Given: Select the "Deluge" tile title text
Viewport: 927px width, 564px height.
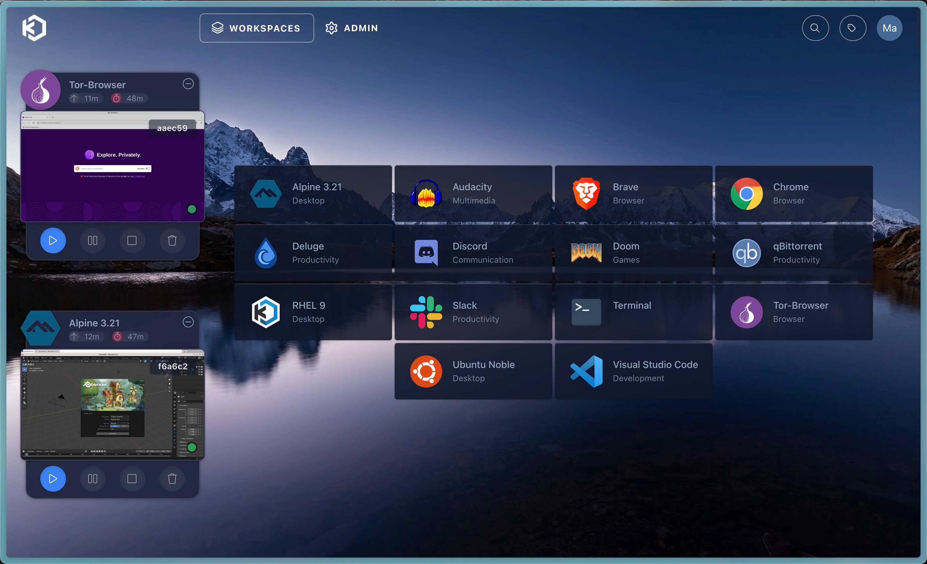Looking at the screenshot, I should pos(308,246).
